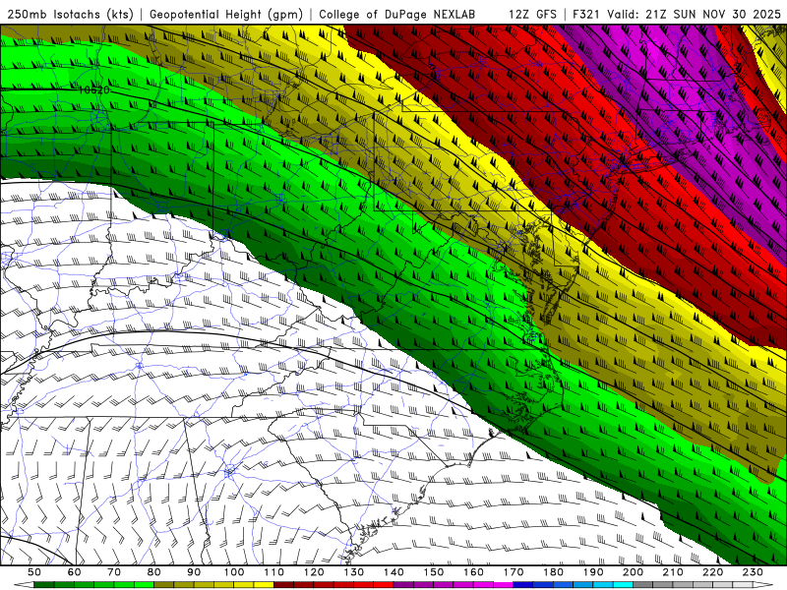Click the legend value '200'
787x590 pixels.
[634, 572]
